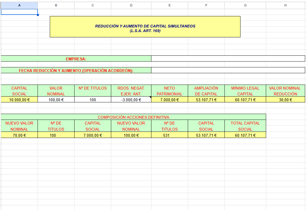Select the -3.000,00 € negative results cell
Screen dimensions: 306x210
click(x=131, y=100)
